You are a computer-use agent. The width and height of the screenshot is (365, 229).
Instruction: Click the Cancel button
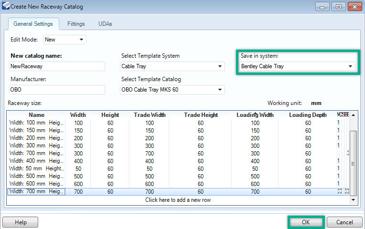pos(344,222)
